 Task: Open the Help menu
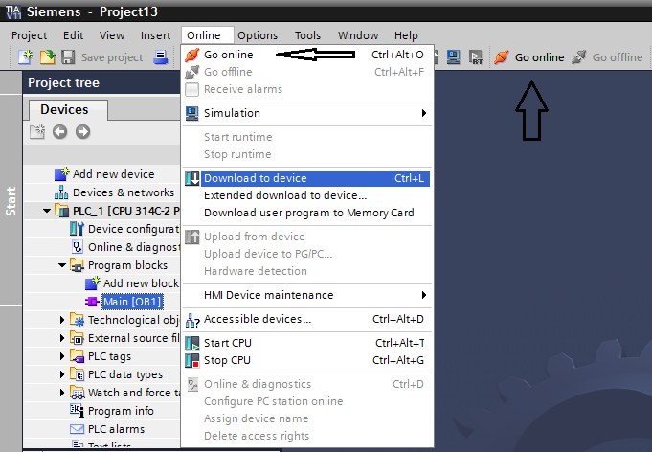tap(406, 35)
